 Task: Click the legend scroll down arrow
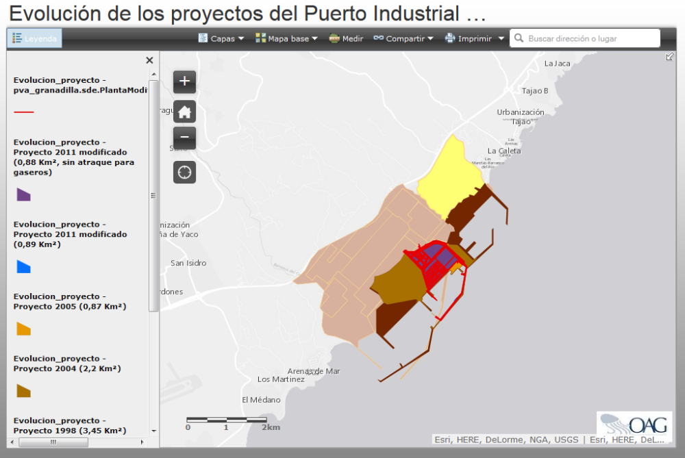coord(153,431)
